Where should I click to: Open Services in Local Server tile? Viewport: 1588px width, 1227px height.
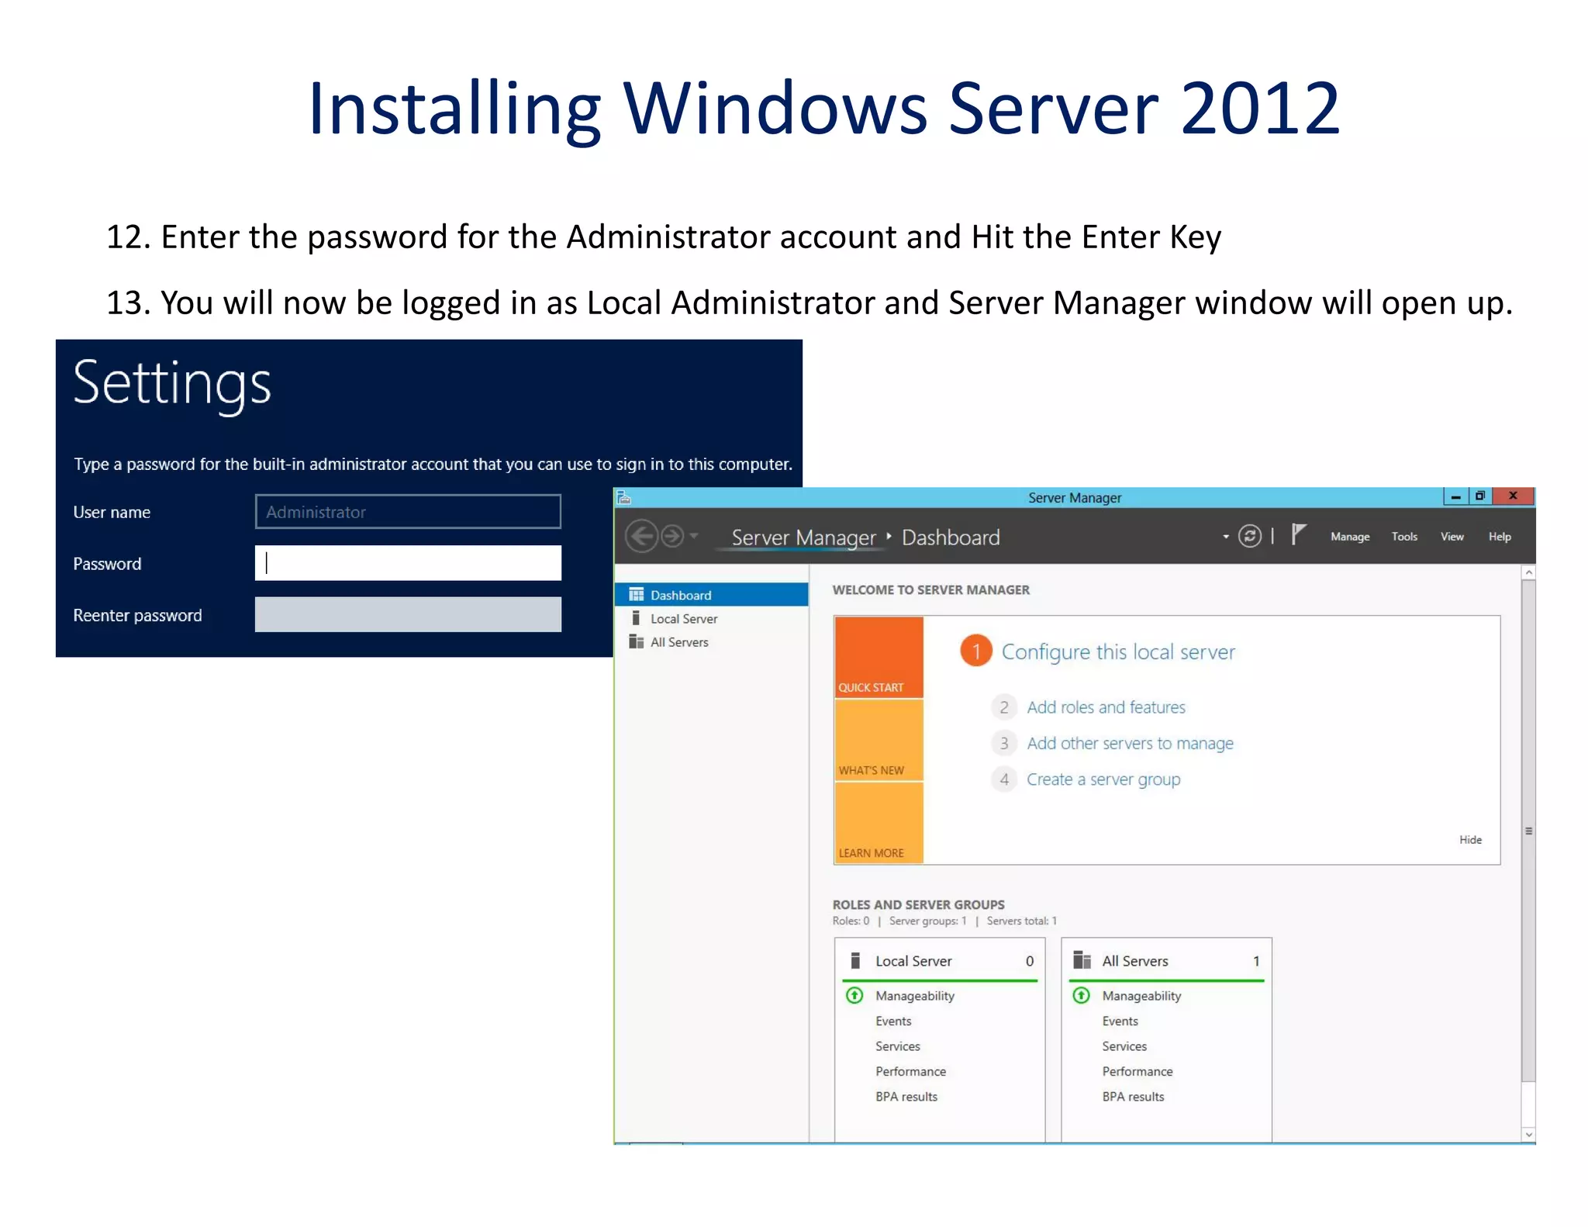click(x=898, y=1046)
